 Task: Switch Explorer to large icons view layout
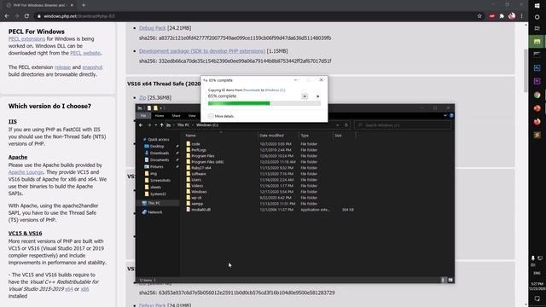coord(450,280)
